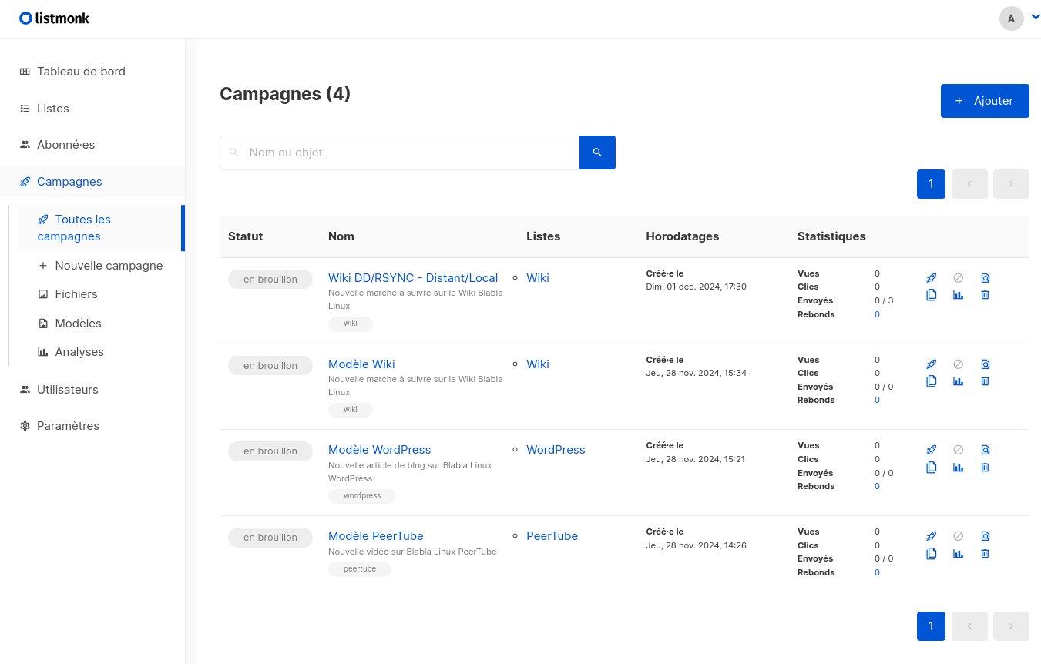The image size is (1041, 664).
Task: Click the listmonk logo
Action: click(54, 18)
